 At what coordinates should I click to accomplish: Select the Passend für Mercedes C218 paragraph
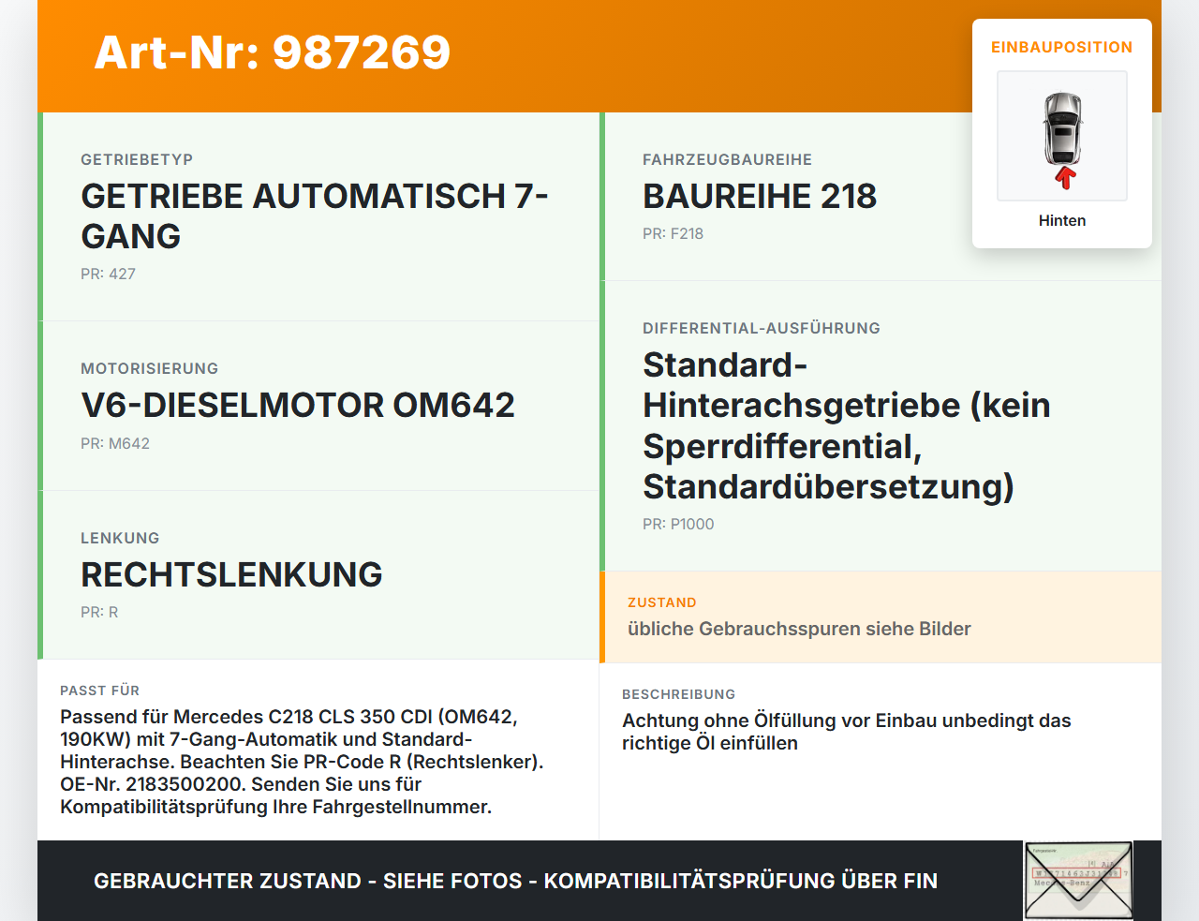pos(302,763)
